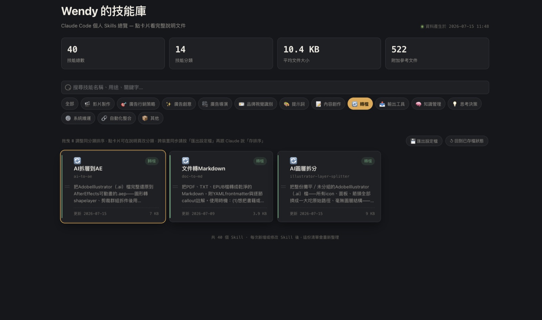The height and width of the screenshot is (320, 542).
Task: Click the drag handle on 文件轉Markdown card
Action: [175, 187]
